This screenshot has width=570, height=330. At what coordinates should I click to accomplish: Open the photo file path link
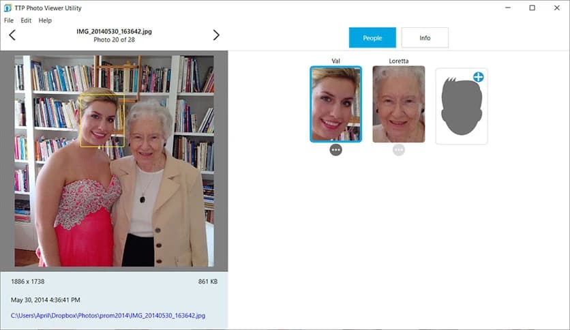108,316
